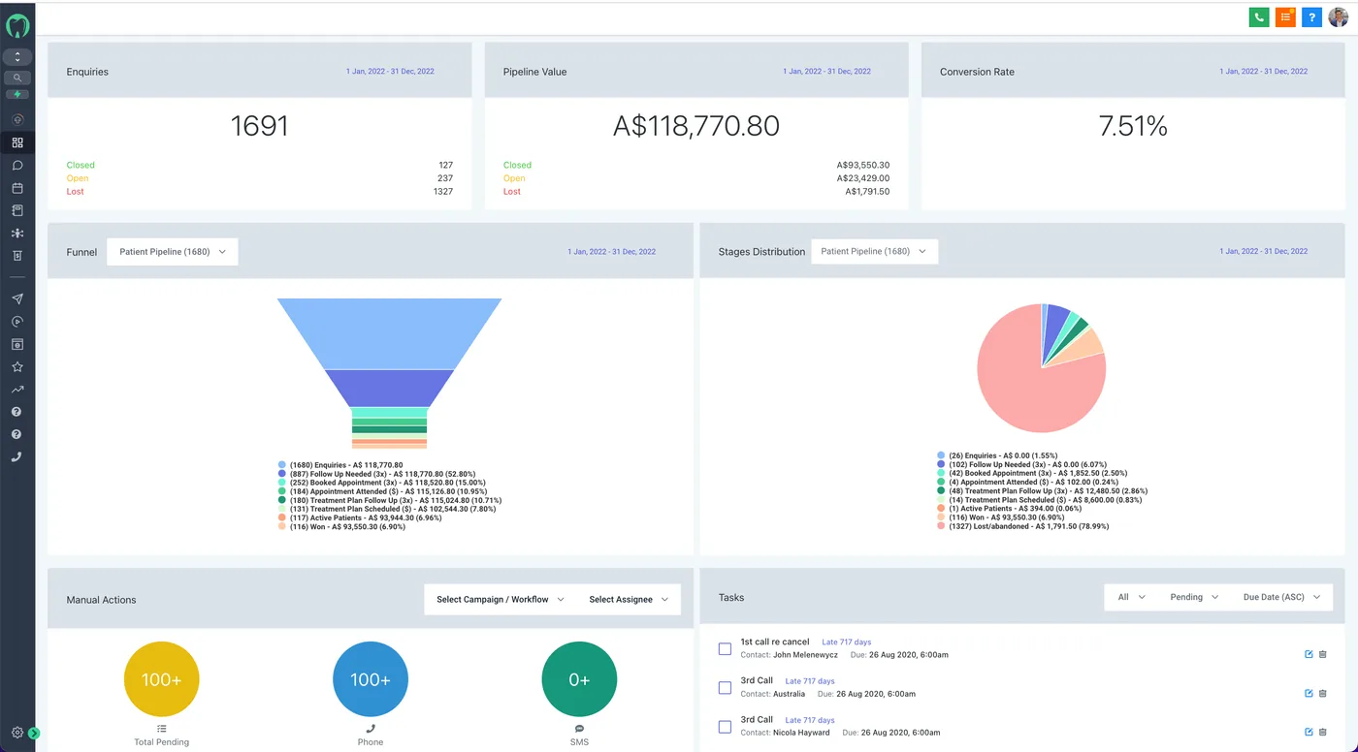Open the user profile avatar menu
Viewport: 1358px width, 752px height.
[x=1339, y=16]
